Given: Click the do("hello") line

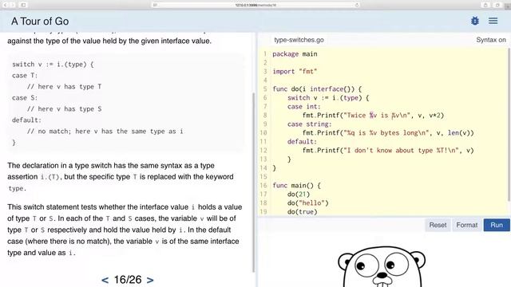Looking at the screenshot, I should pos(307,203).
